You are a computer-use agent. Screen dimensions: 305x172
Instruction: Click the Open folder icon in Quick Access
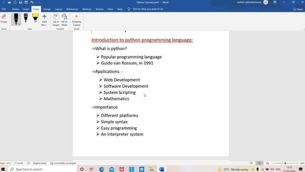(x=9, y=2)
